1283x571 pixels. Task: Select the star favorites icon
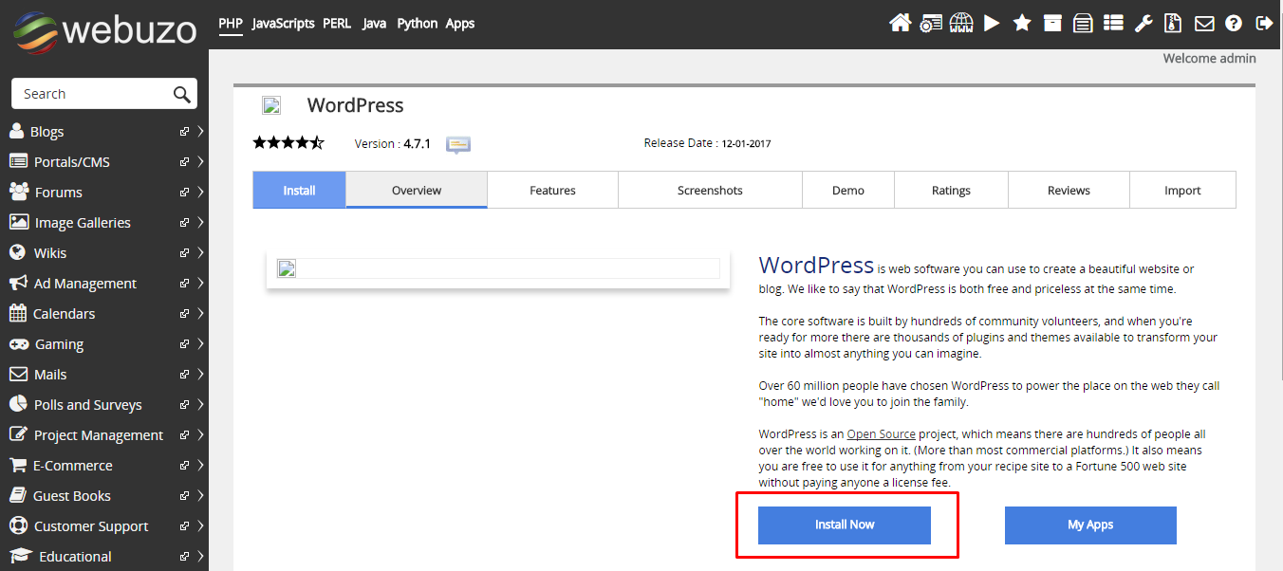[1022, 22]
